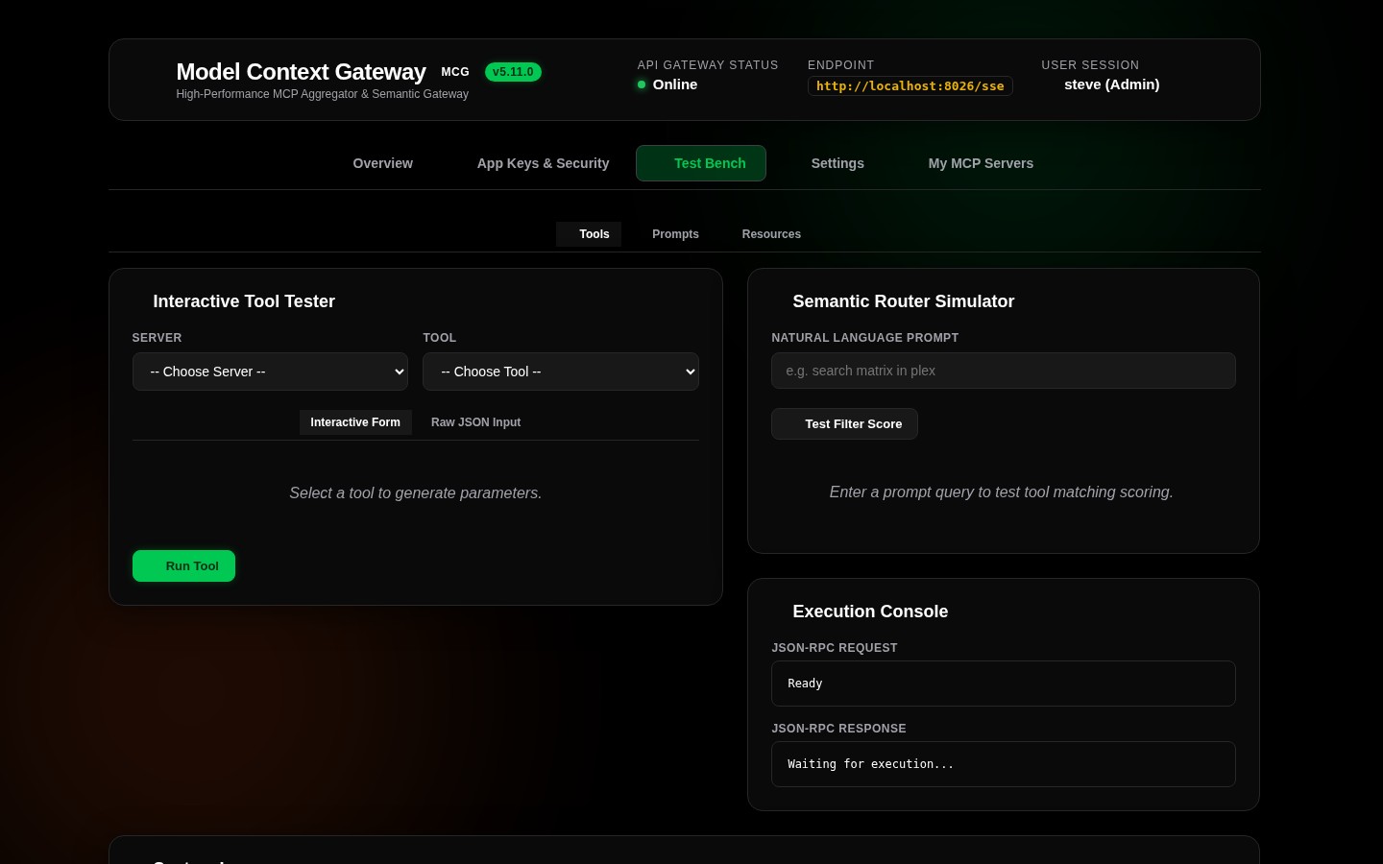Select the Test Bench tab
The width and height of the screenshot is (1383, 864).
click(701, 163)
